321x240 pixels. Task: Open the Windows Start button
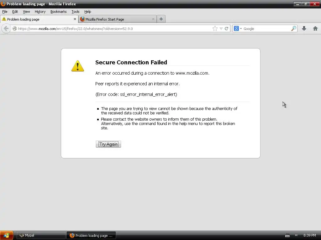(7, 235)
